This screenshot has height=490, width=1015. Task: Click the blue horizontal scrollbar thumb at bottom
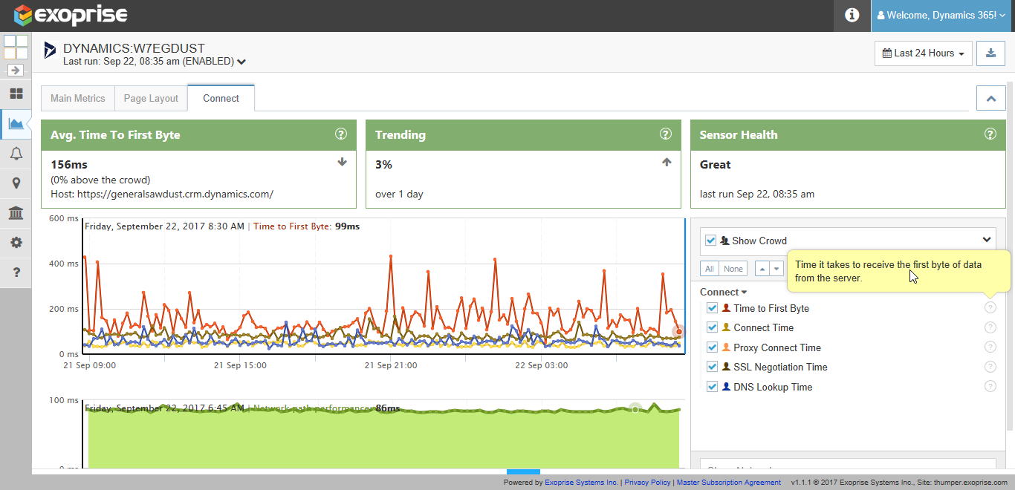pyautogui.click(x=523, y=471)
